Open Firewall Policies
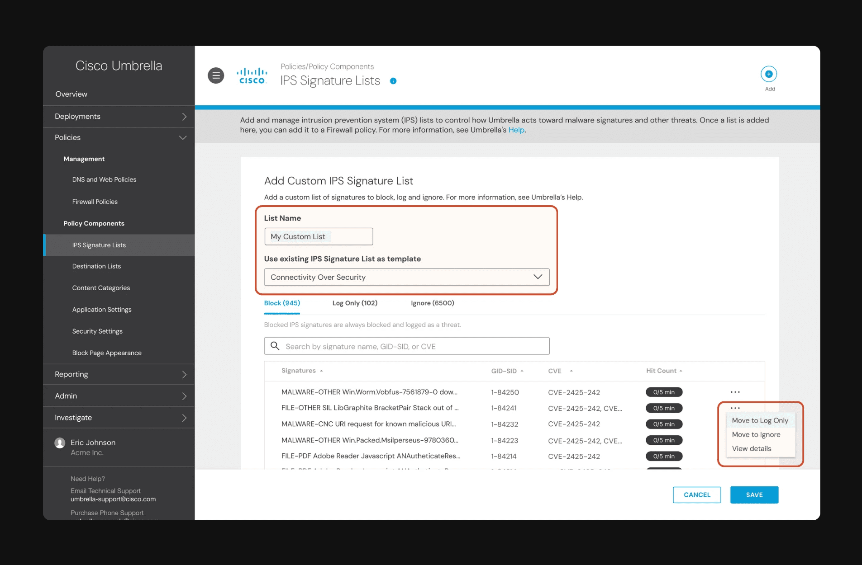The width and height of the screenshot is (862, 565). point(95,202)
